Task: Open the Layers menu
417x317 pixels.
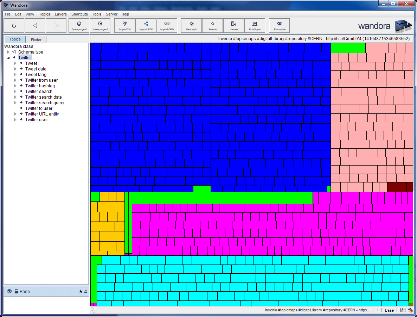Action: click(60, 14)
